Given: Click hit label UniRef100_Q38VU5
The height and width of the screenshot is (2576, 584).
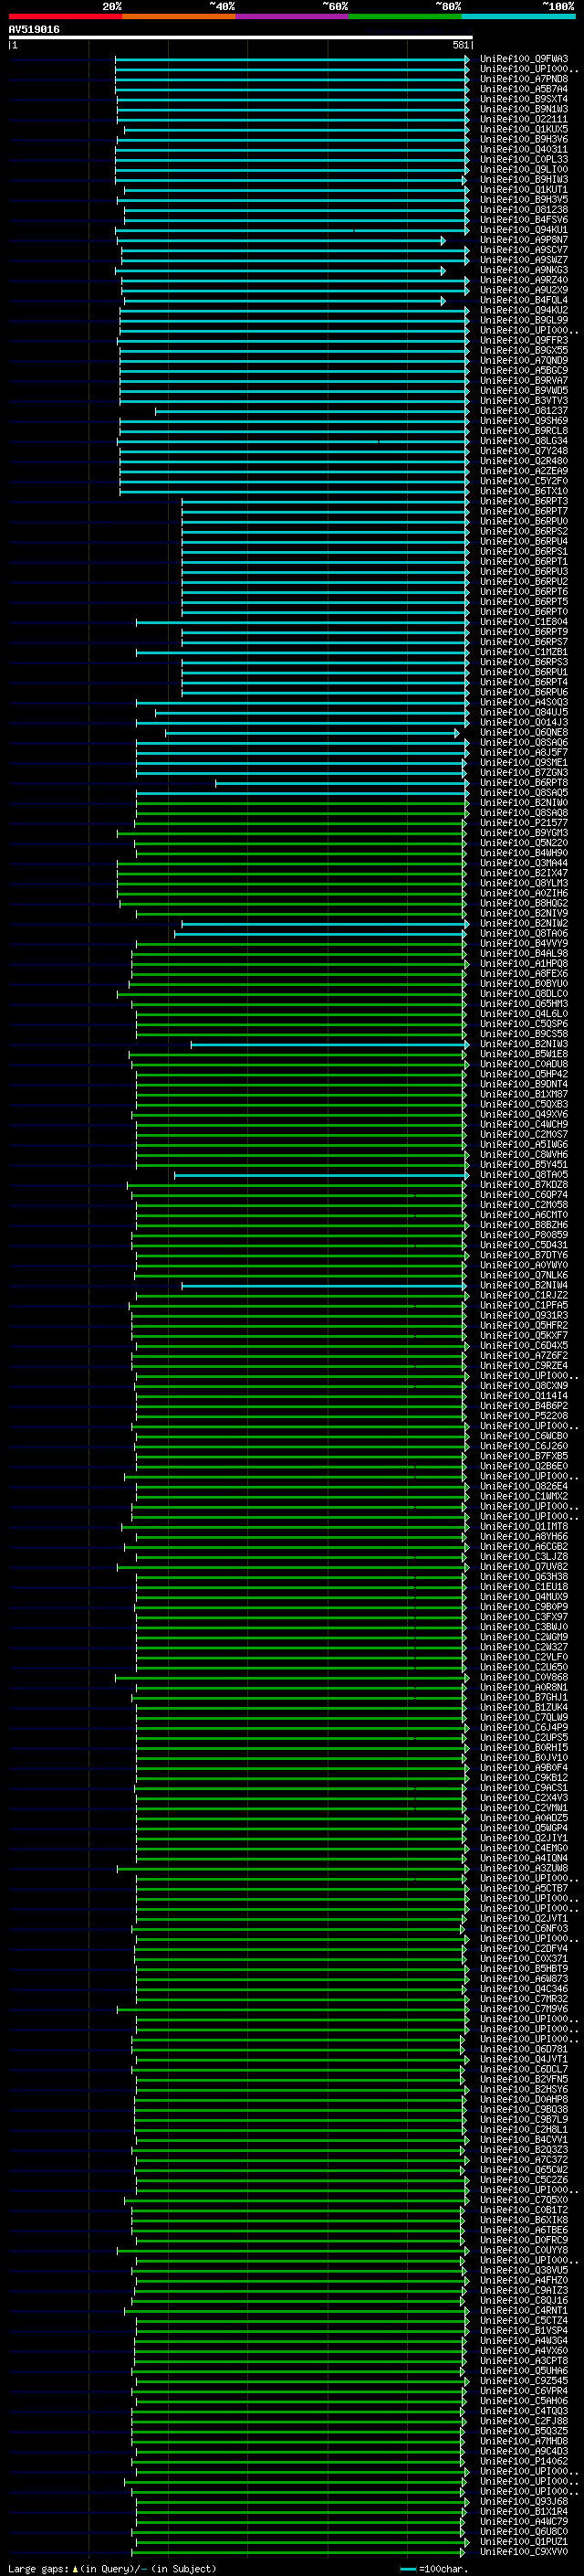Looking at the screenshot, I should point(524,2270).
